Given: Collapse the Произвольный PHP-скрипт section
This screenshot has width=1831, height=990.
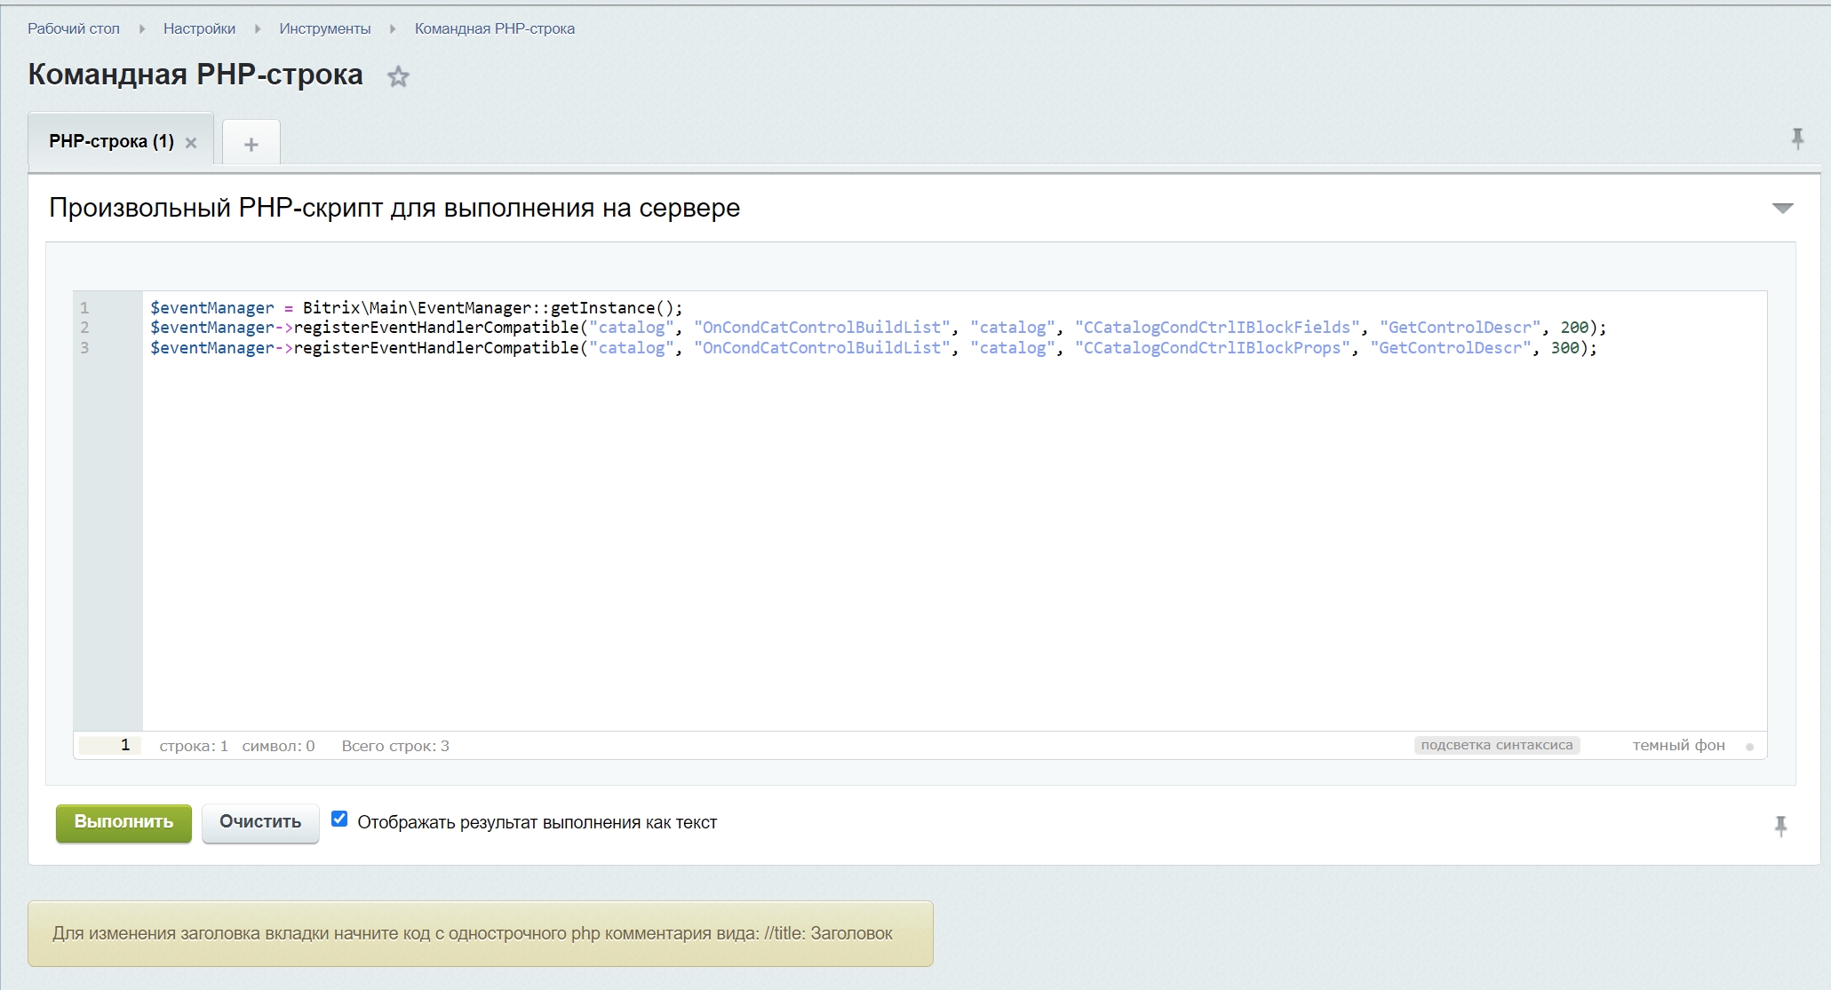Looking at the screenshot, I should point(1782,209).
